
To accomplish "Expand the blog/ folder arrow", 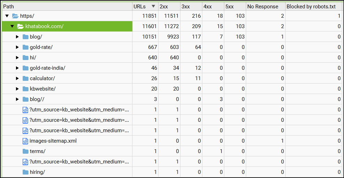I will pos(17,37).
